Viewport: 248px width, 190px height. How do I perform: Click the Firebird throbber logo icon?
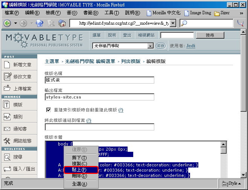(240, 23)
